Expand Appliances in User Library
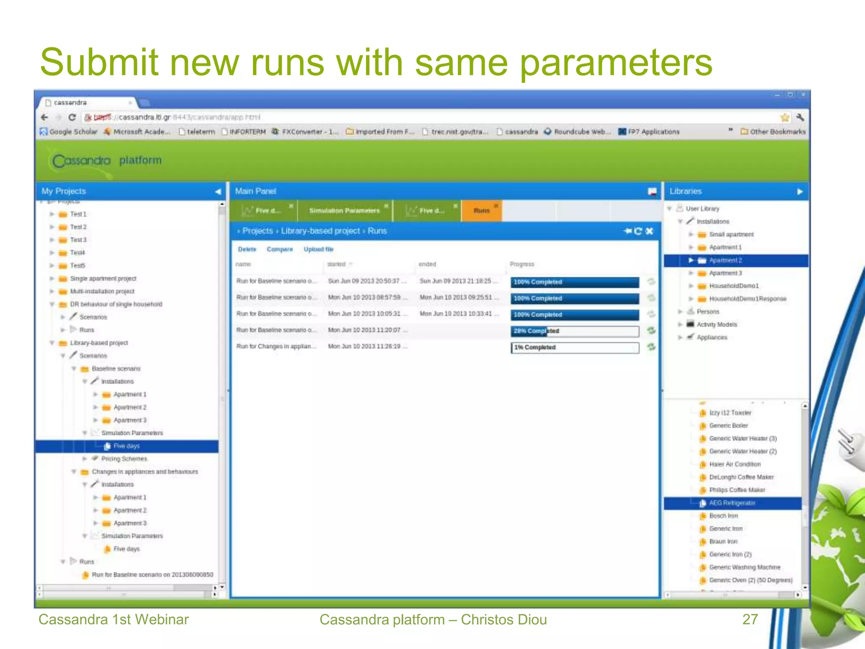Screen dimensions: 865x649 pos(680,337)
